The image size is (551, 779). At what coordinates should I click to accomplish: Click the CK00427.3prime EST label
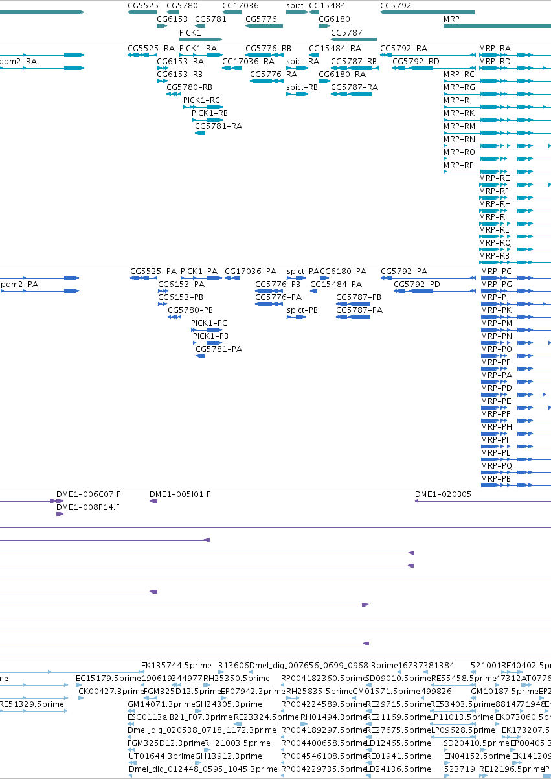click(111, 692)
